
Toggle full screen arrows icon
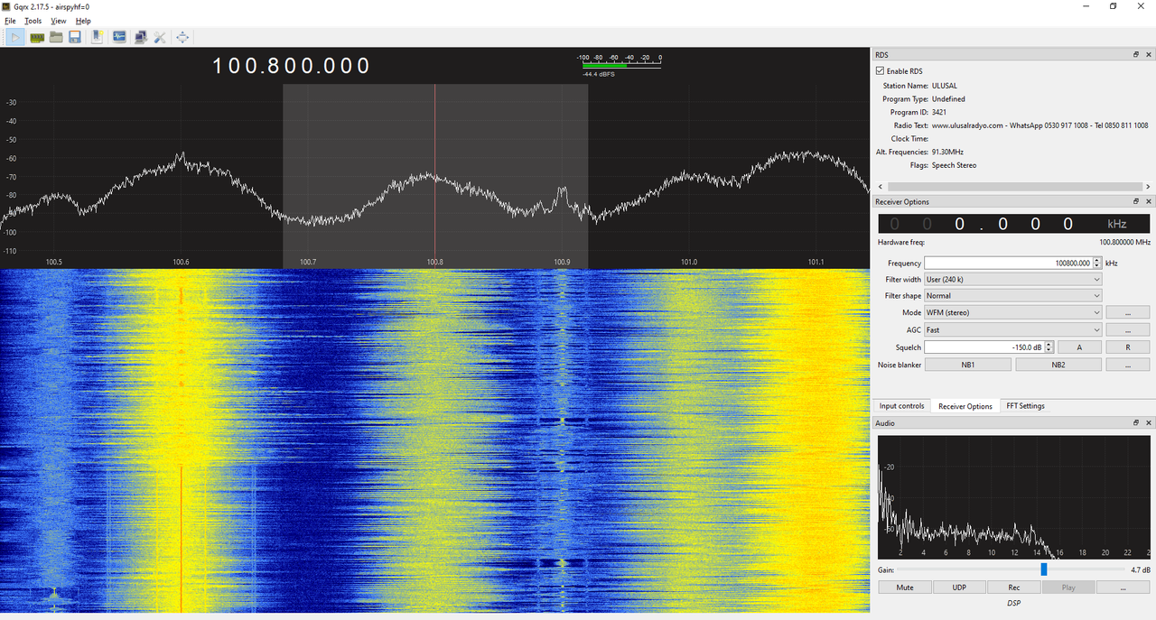[x=182, y=37]
